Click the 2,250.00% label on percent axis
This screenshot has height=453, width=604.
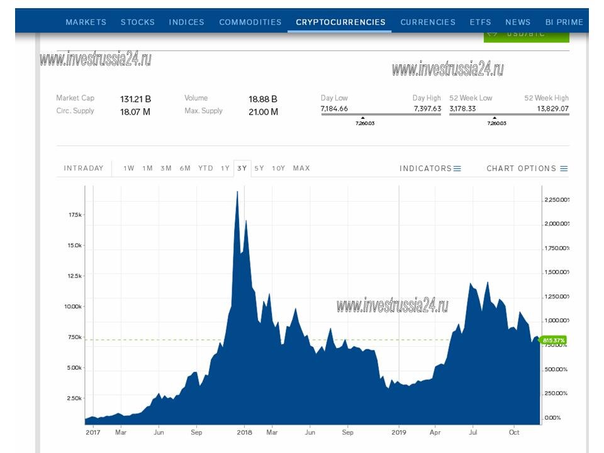pos(557,199)
